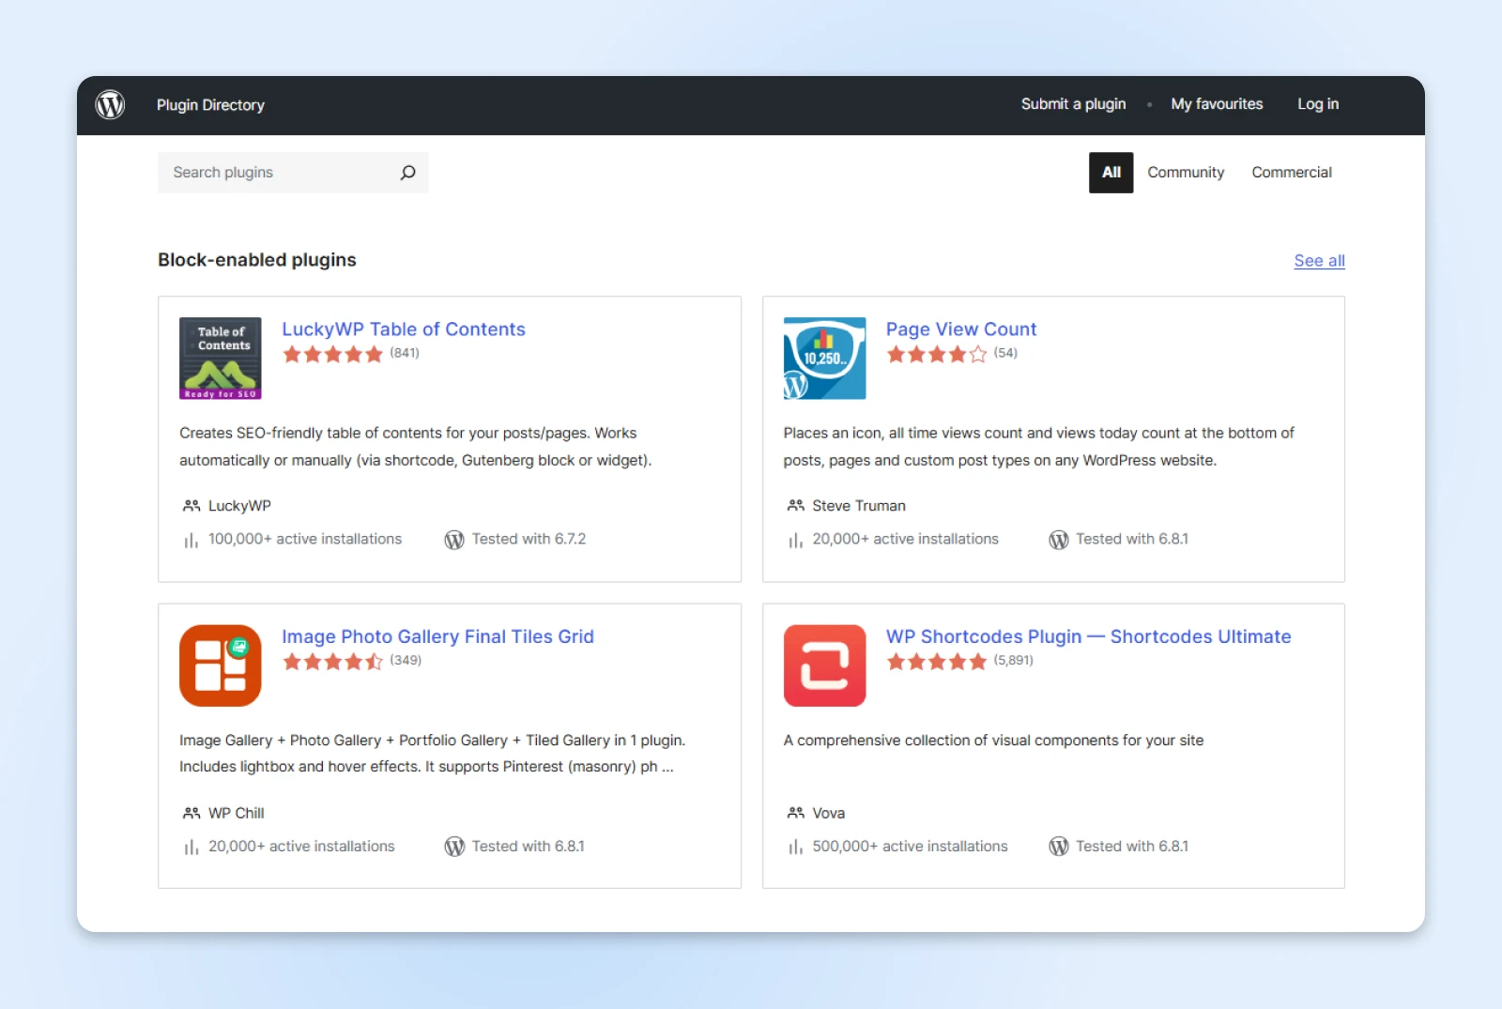Open Image Photo Gallery Final Tiles Grid link
The width and height of the screenshot is (1502, 1009).
coord(437,636)
